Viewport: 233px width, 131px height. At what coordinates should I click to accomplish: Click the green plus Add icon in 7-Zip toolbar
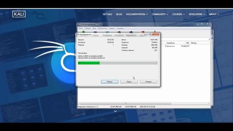pos(83,32)
